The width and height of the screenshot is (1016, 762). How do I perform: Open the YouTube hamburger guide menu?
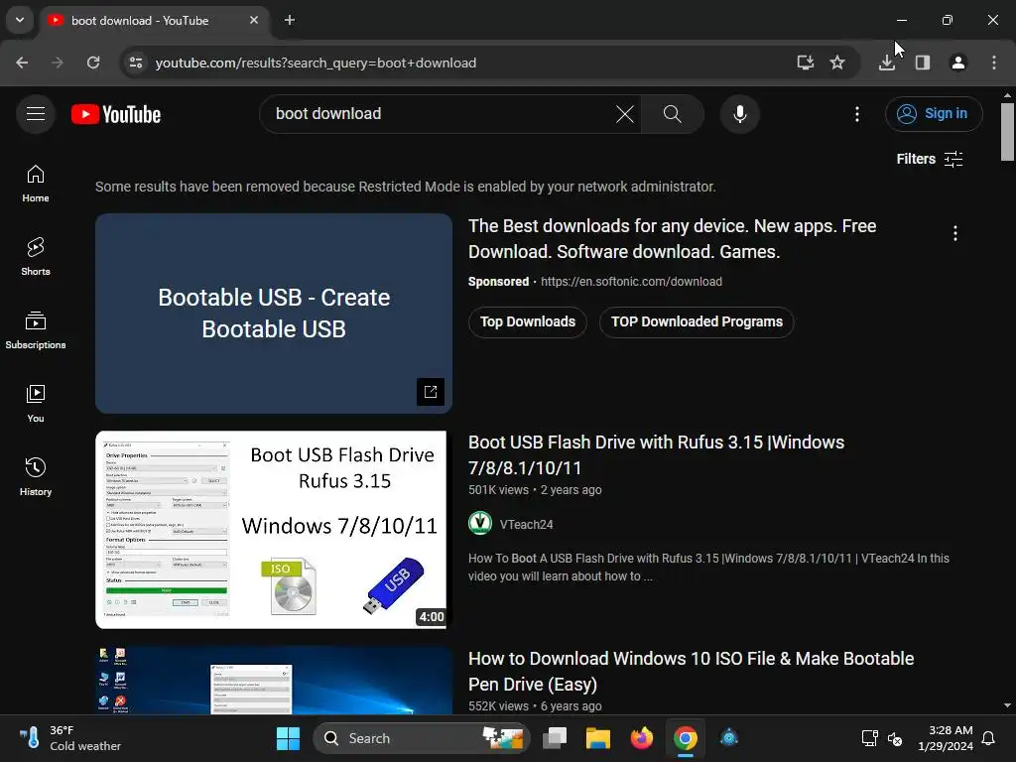coord(36,114)
